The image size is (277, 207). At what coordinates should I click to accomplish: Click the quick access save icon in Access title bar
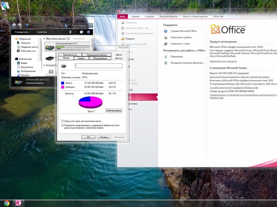(124, 12)
